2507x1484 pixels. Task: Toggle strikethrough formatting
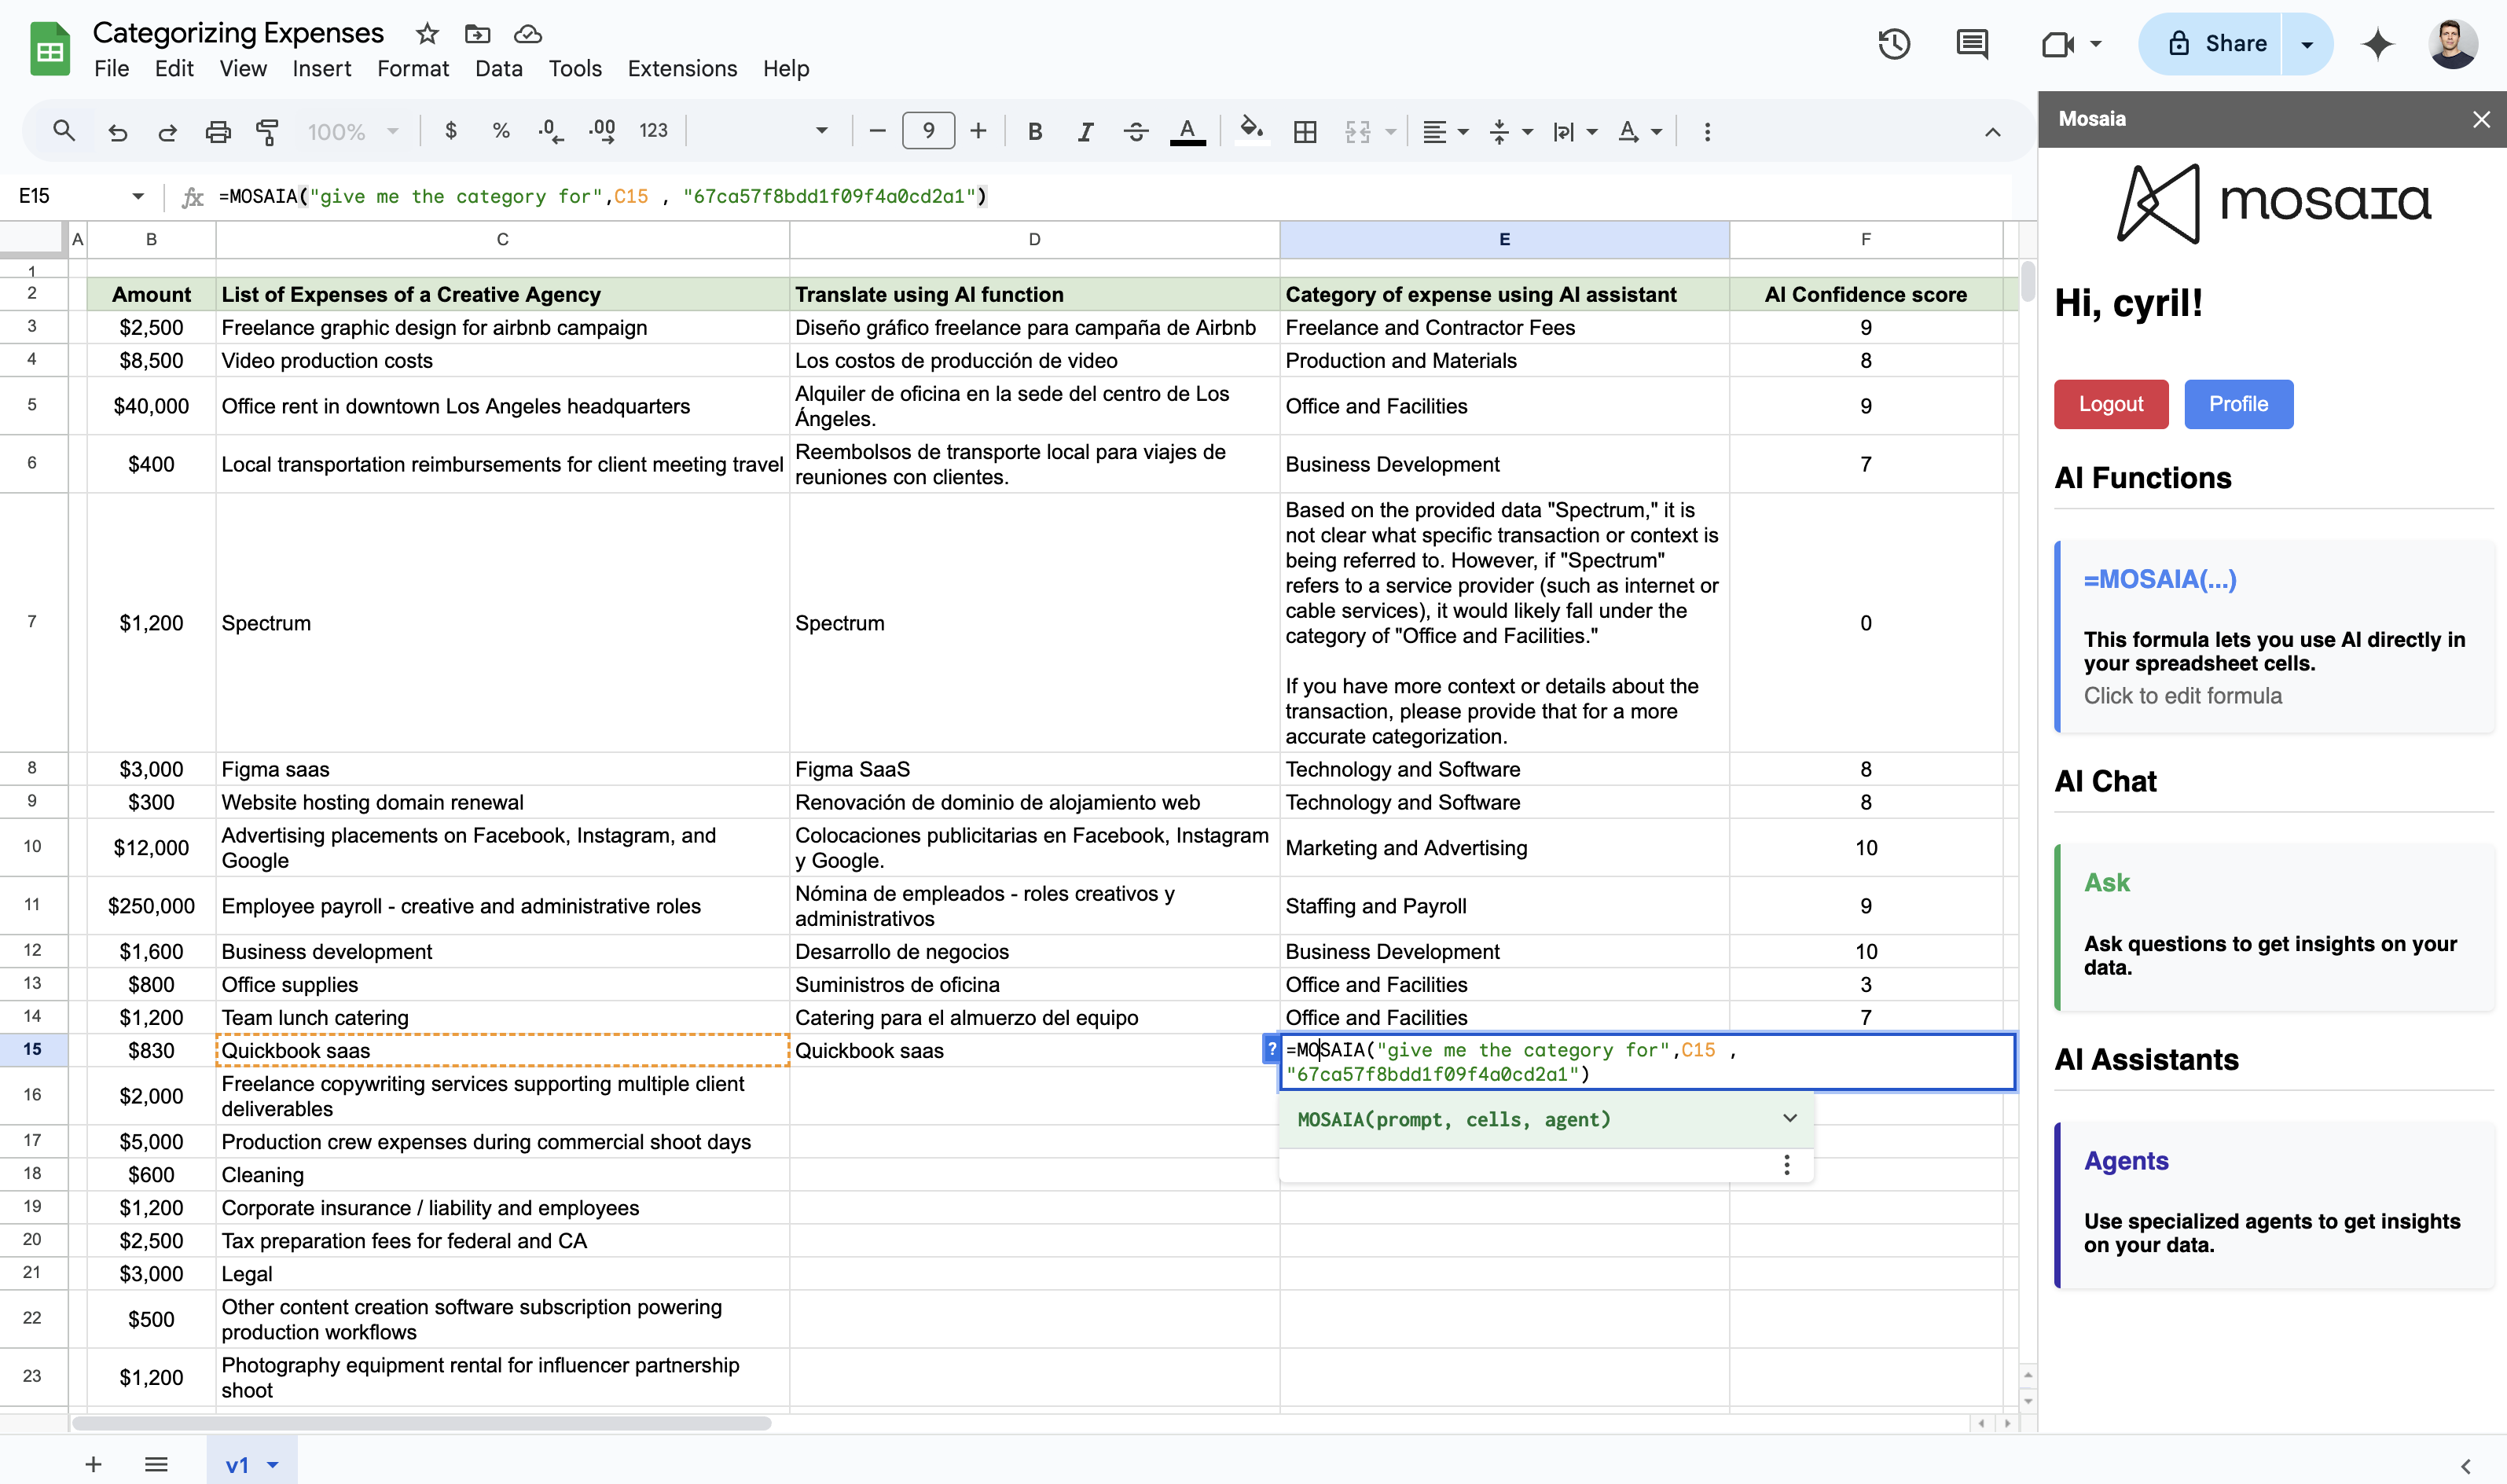point(1136,131)
